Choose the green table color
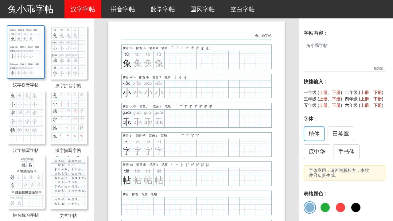 pos(325,207)
